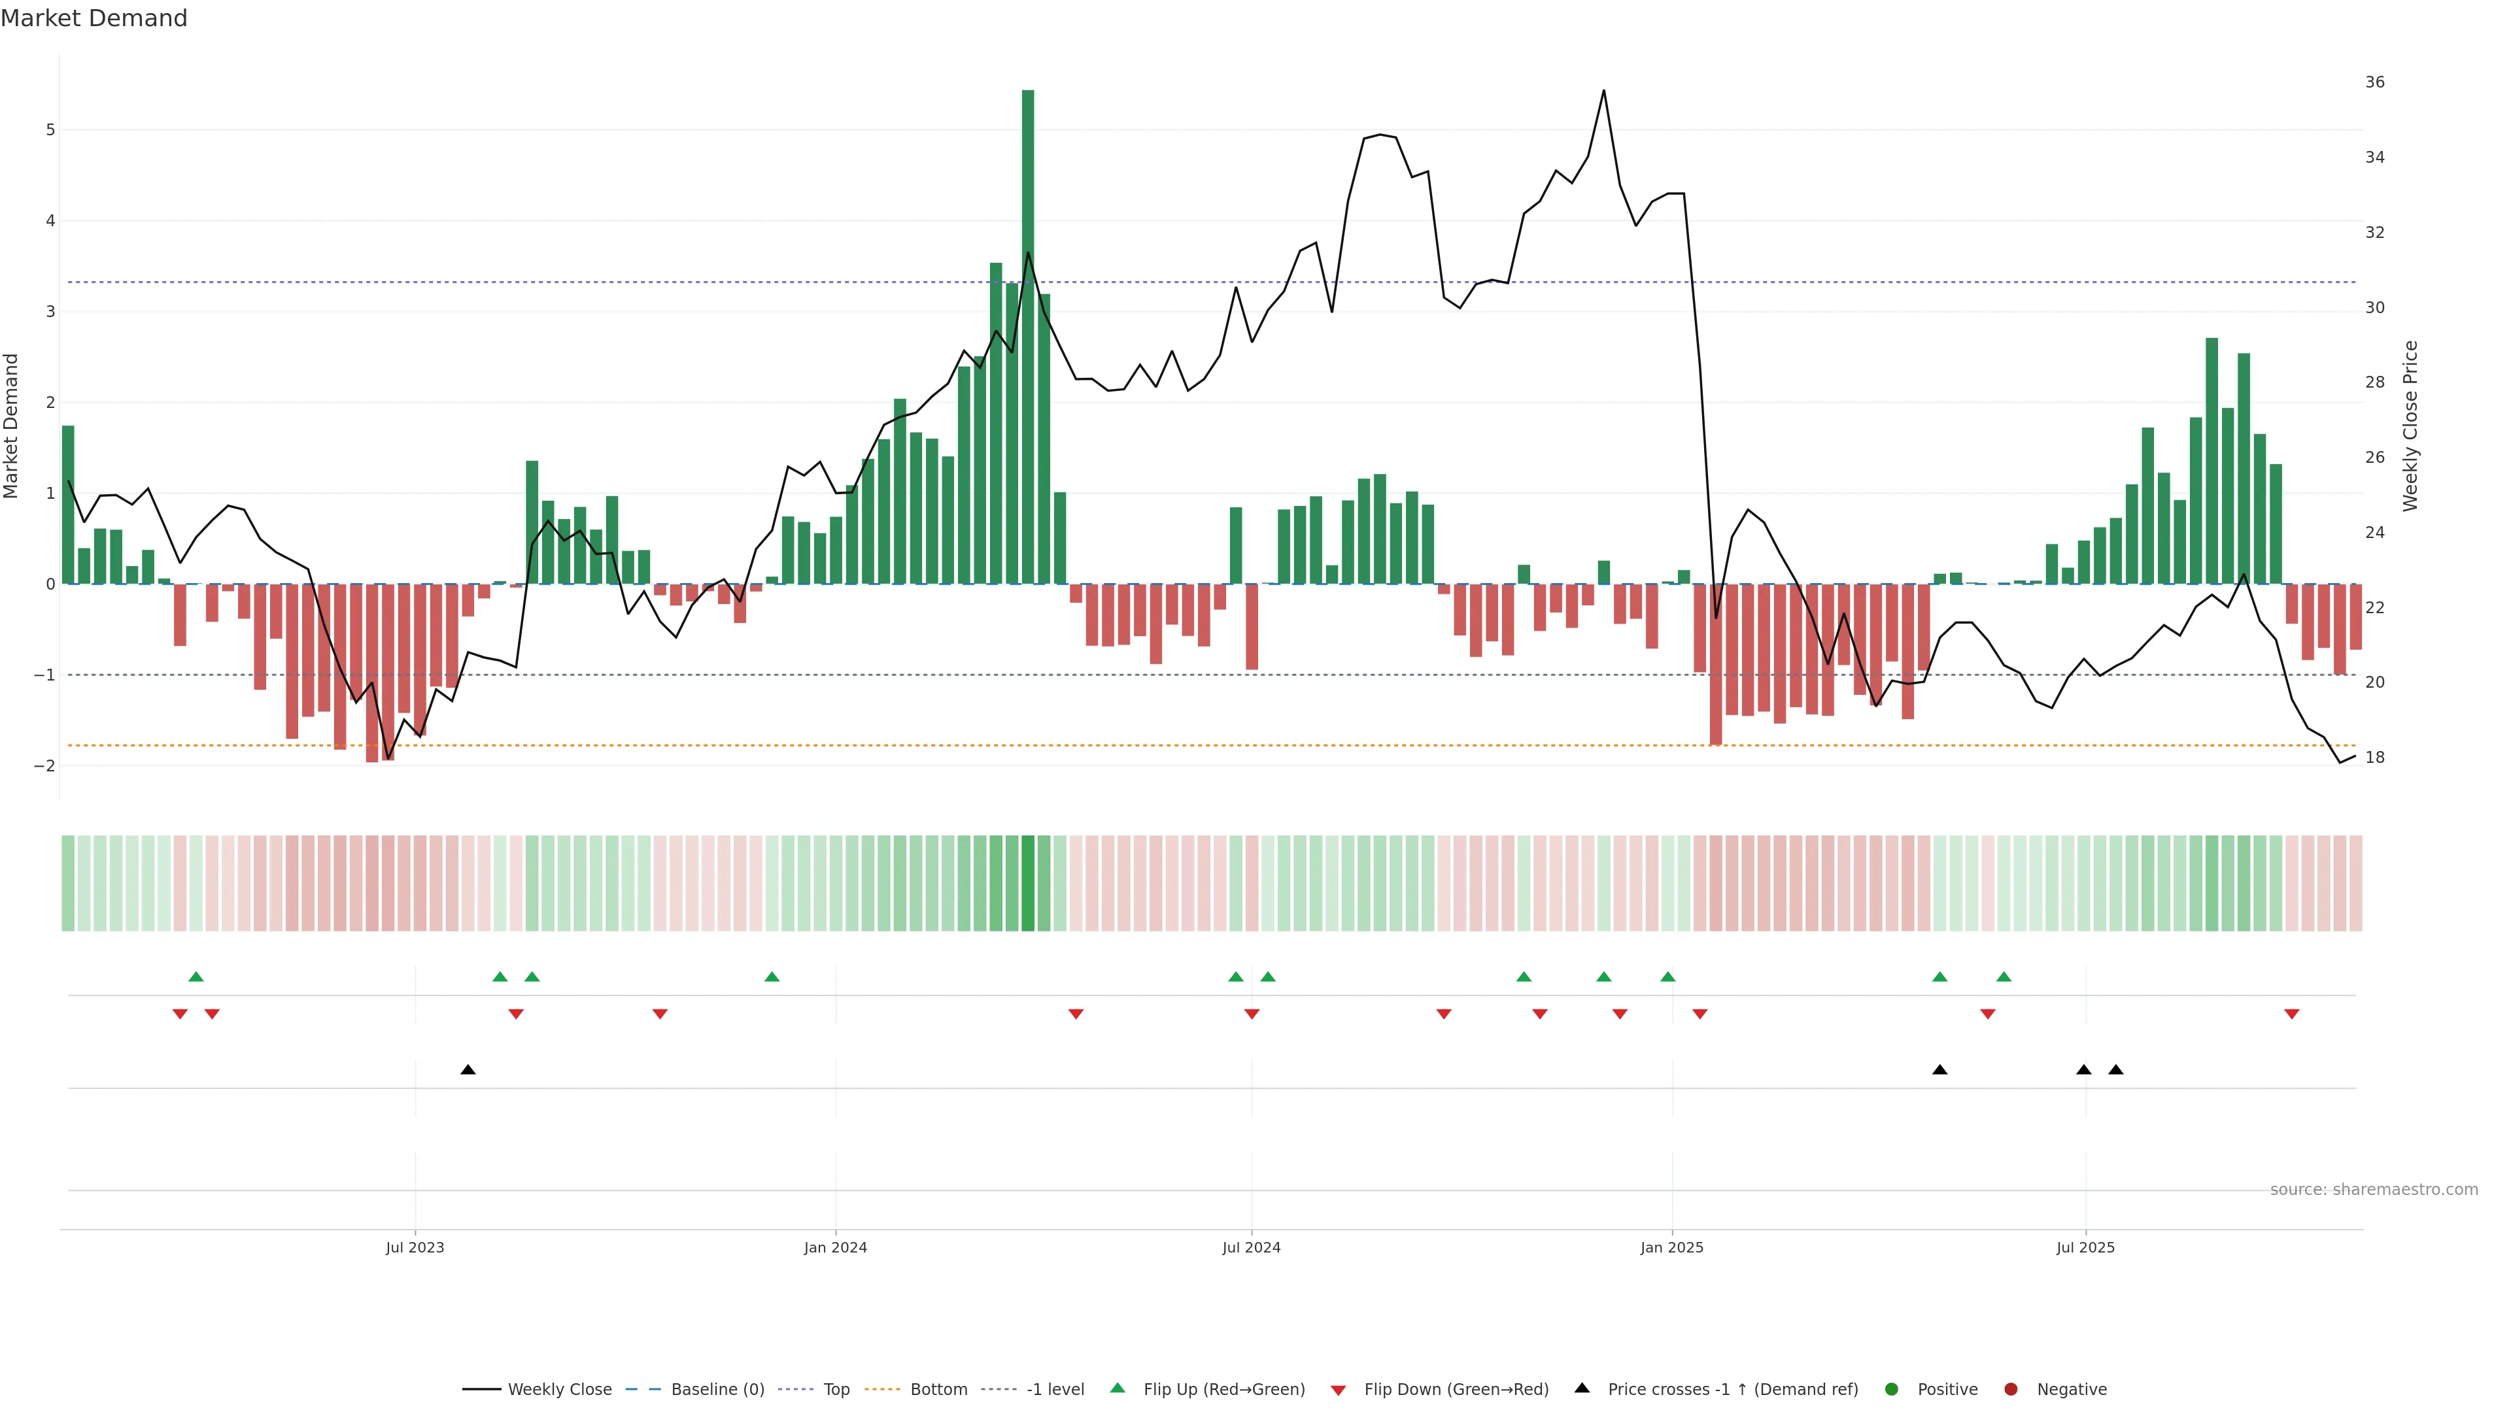Viewport: 2511px width, 1412px height.
Task: Toggle the -1 level legend entry
Action: pyautogui.click(x=1055, y=1388)
